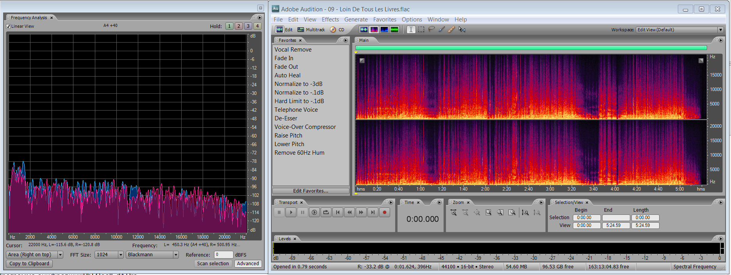Screen dimensions: 731x275
Task: Select the Spectral Phase display icon
Action: click(x=394, y=30)
